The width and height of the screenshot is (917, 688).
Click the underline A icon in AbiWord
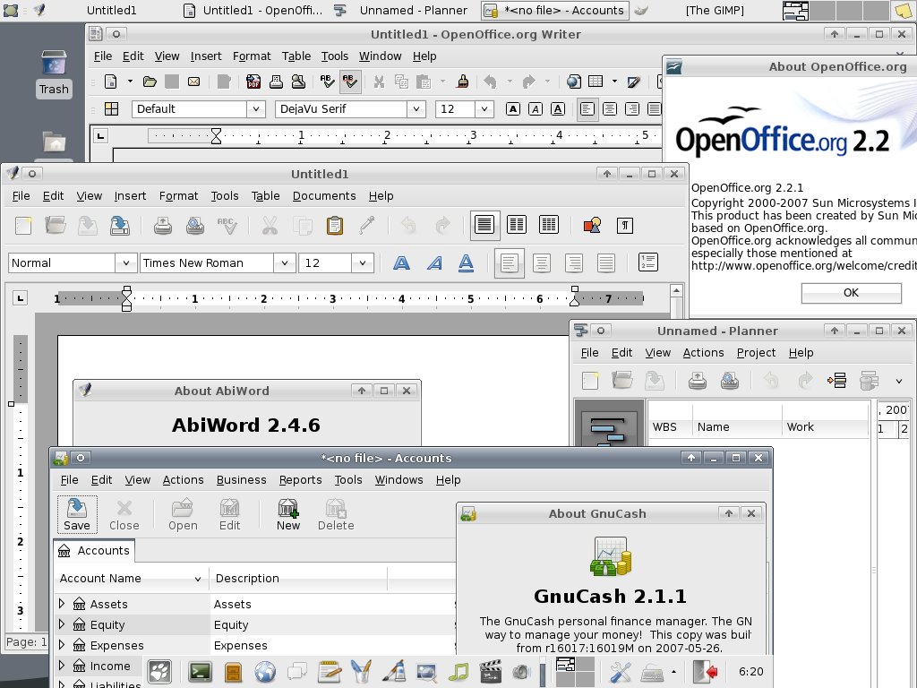(466, 263)
